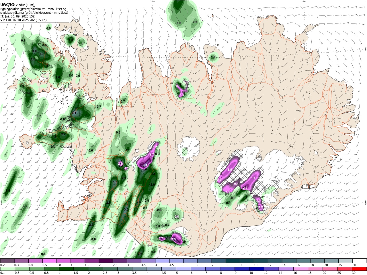Click the 'UWC/IG: Vindur (10m)' title text
Screen dimensions: 367x275
tap(17, 5)
